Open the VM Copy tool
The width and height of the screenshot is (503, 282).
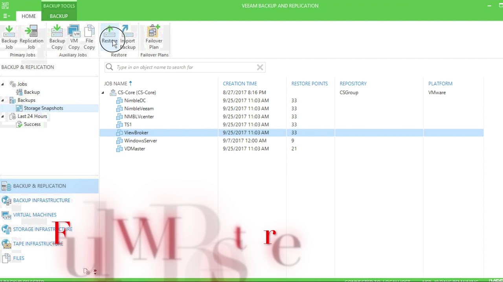coord(74,37)
